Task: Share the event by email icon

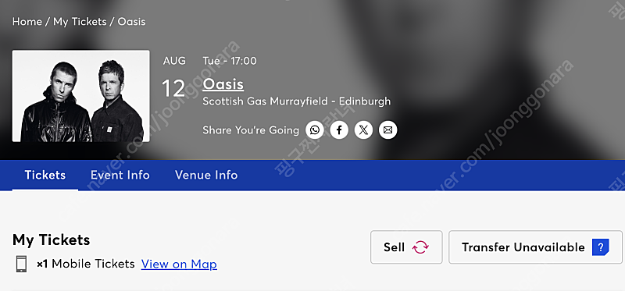Action: pos(387,130)
